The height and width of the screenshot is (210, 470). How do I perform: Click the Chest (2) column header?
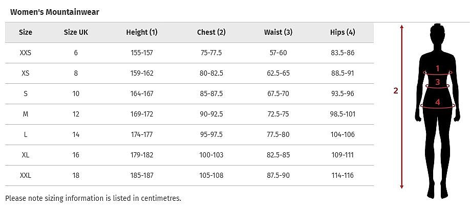[x=211, y=32]
